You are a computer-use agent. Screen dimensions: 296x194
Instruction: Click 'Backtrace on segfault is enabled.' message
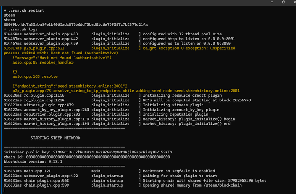coord(180,171)
